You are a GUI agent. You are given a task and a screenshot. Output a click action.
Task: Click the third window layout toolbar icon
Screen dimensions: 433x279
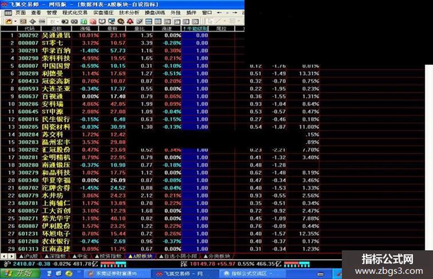pyautogui.click(x=167, y=21)
